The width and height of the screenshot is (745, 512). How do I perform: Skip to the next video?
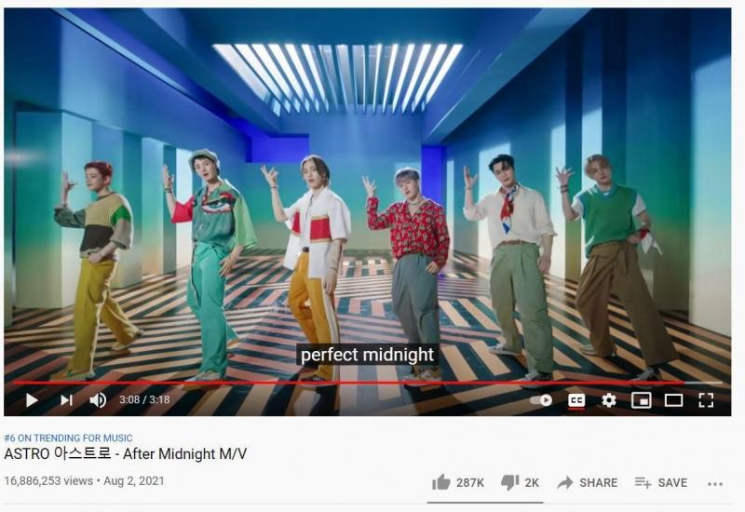pyautogui.click(x=66, y=400)
